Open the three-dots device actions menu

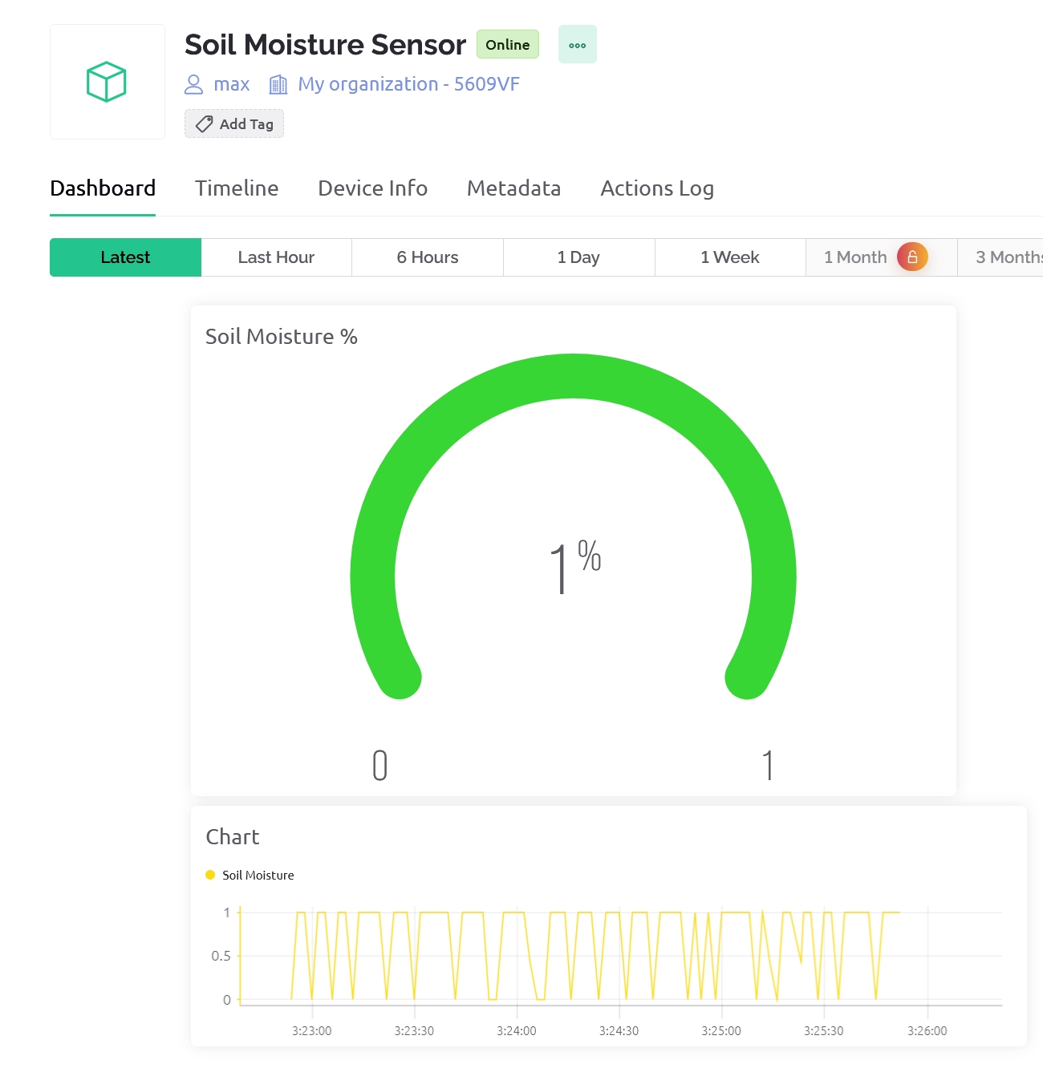pyautogui.click(x=578, y=45)
